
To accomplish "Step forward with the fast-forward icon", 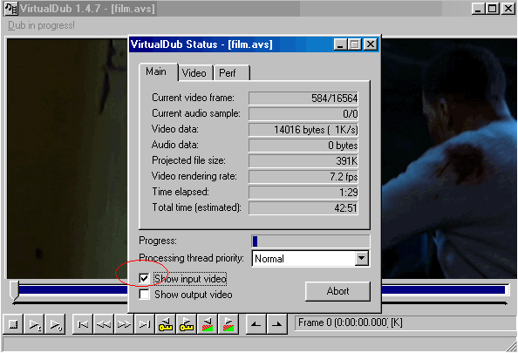I will coord(124,324).
